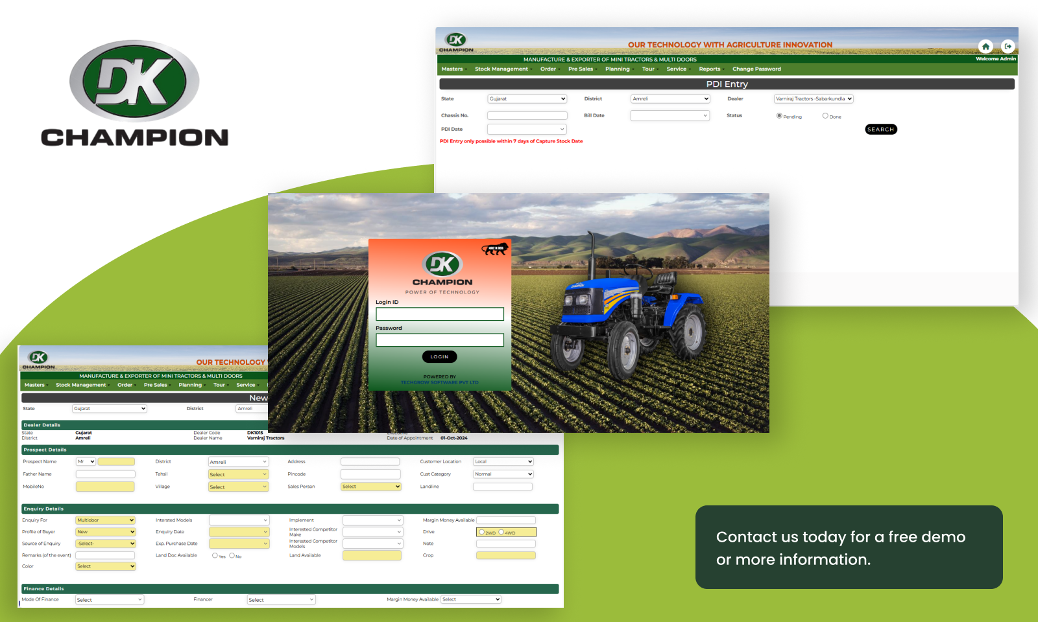Open the Implement dropdown

373,520
